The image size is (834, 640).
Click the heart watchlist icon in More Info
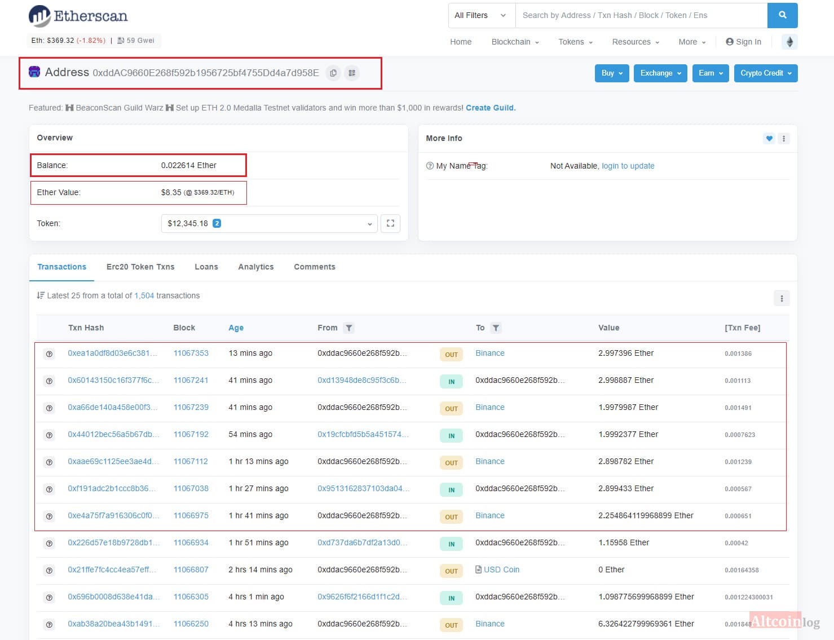(769, 138)
